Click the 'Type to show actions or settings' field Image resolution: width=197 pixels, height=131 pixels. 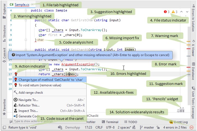(49, 121)
